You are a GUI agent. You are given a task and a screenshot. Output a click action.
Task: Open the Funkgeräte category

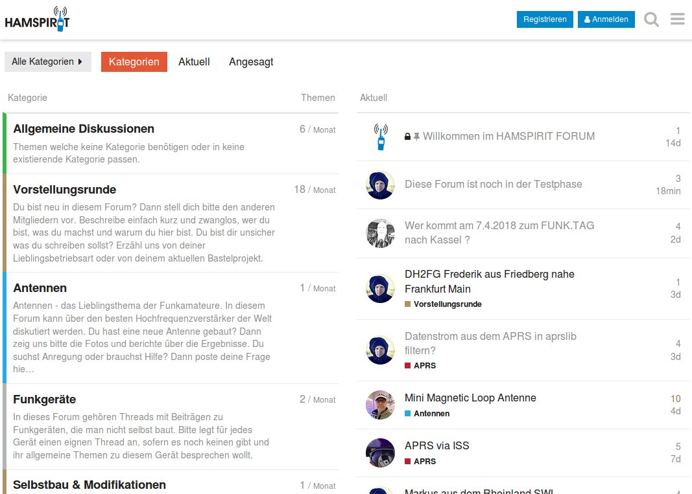coord(43,399)
